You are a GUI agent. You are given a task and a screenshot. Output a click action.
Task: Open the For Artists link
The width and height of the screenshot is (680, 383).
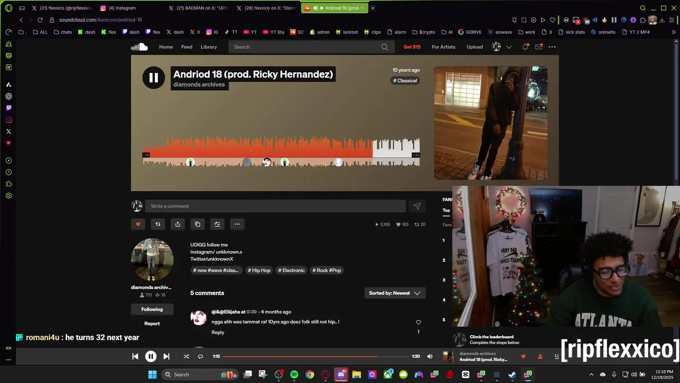pos(444,47)
